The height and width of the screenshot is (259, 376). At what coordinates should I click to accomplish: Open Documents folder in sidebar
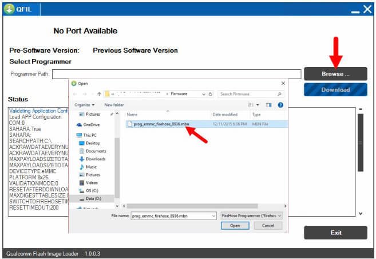tap(93, 151)
